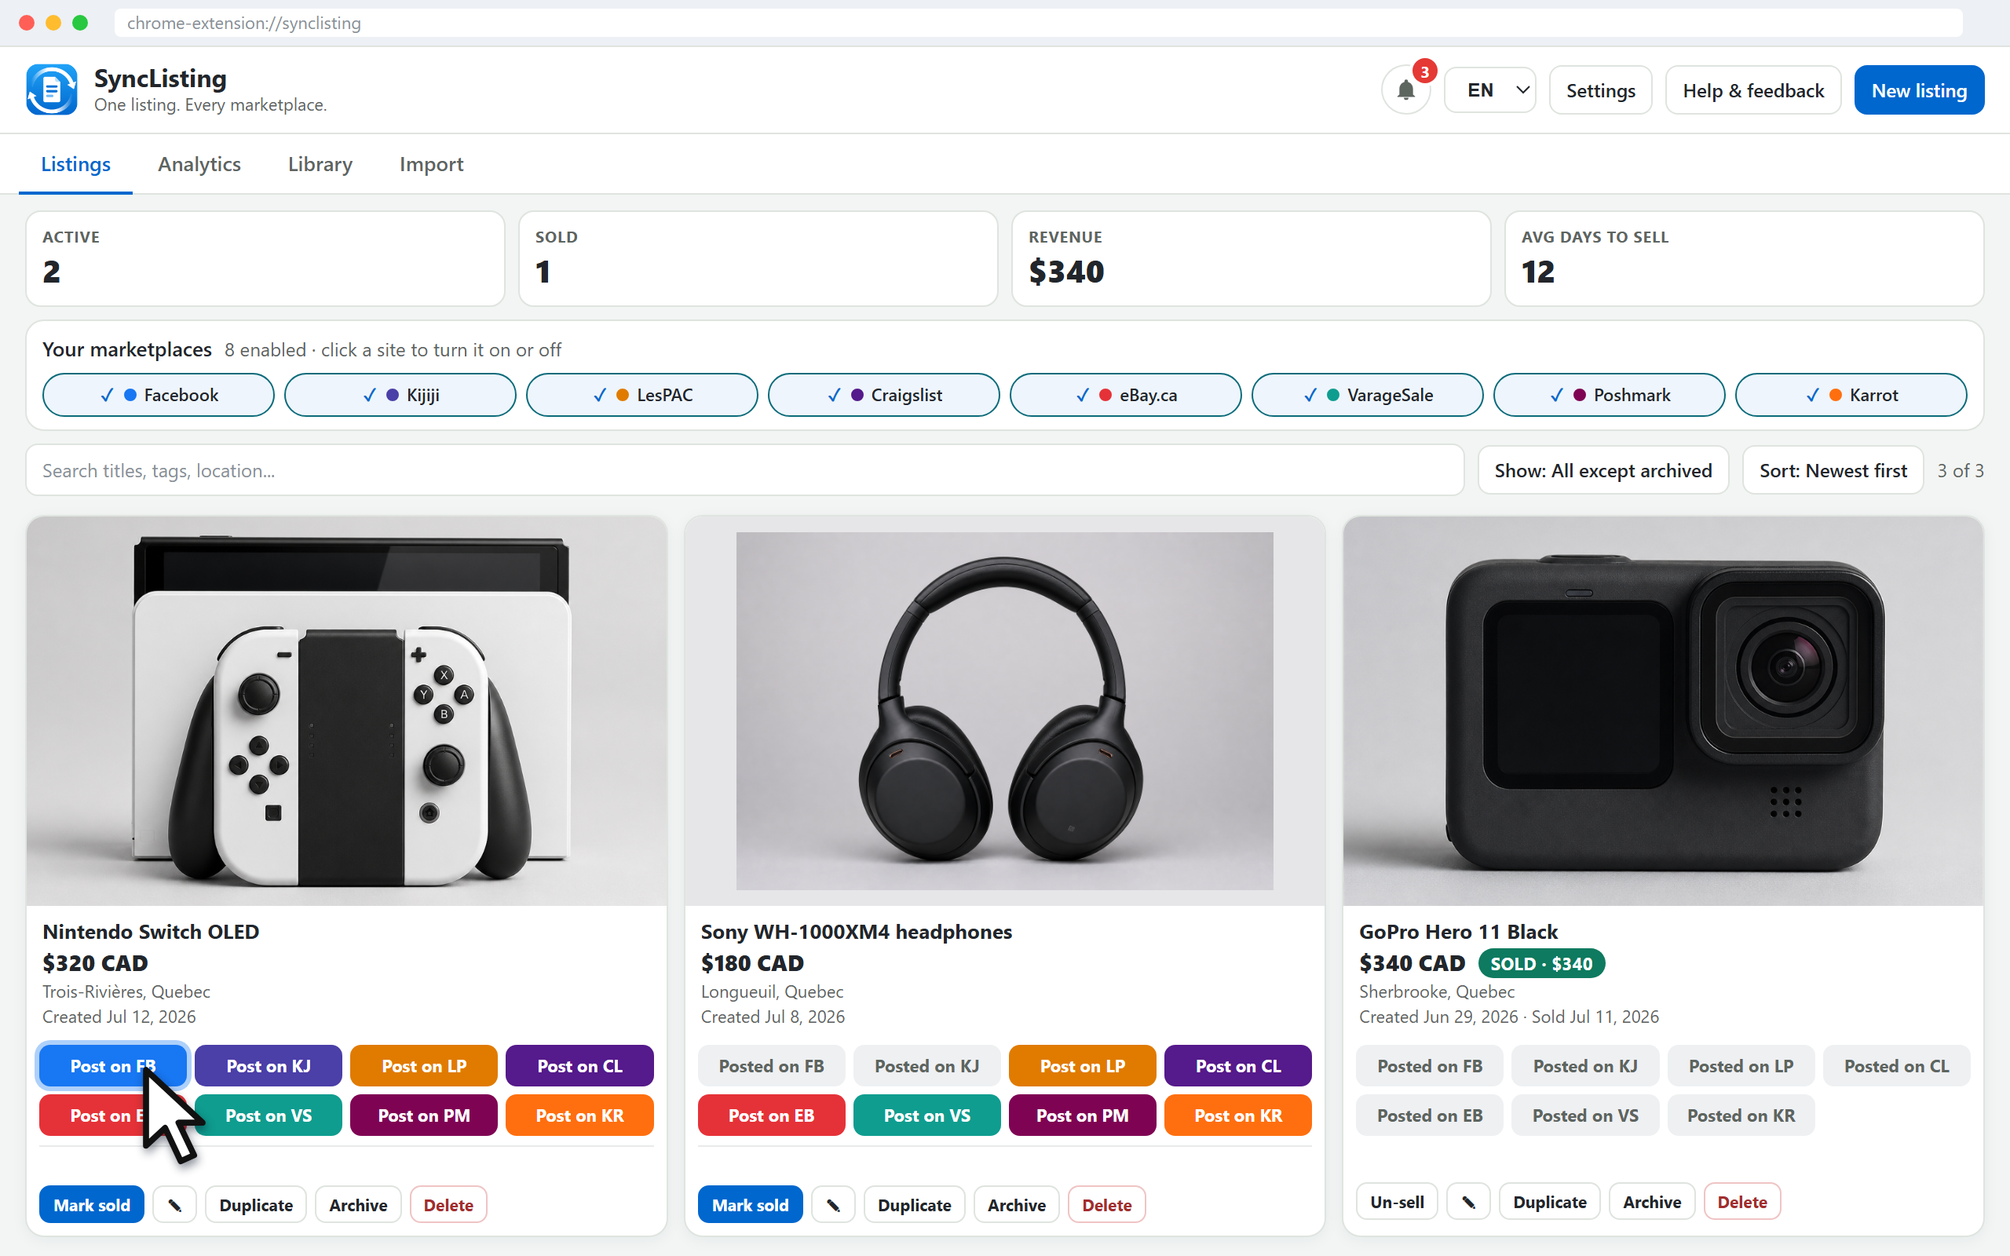Open the Sort: Newest first menu

1833,470
